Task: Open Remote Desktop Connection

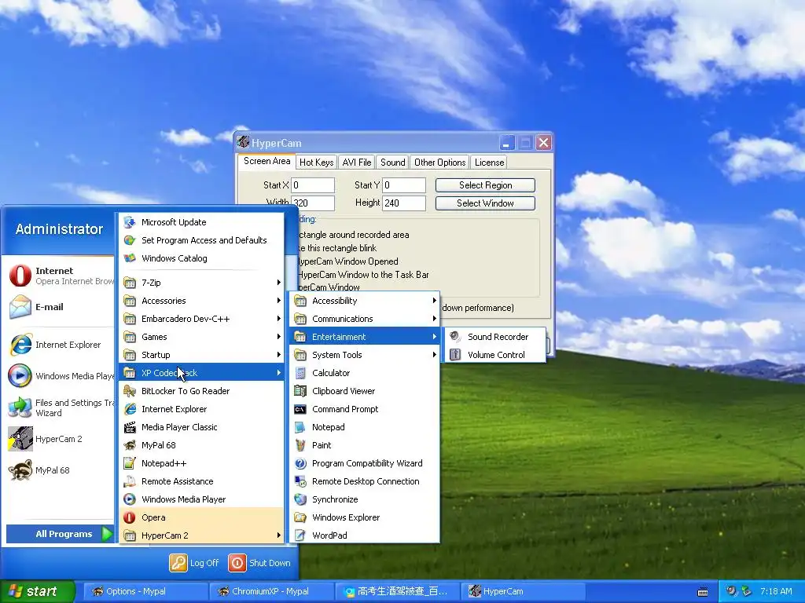Action: pyautogui.click(x=365, y=481)
